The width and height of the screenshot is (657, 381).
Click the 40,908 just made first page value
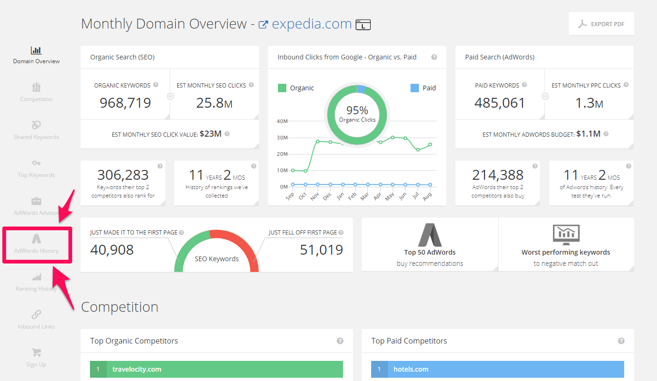tap(112, 250)
